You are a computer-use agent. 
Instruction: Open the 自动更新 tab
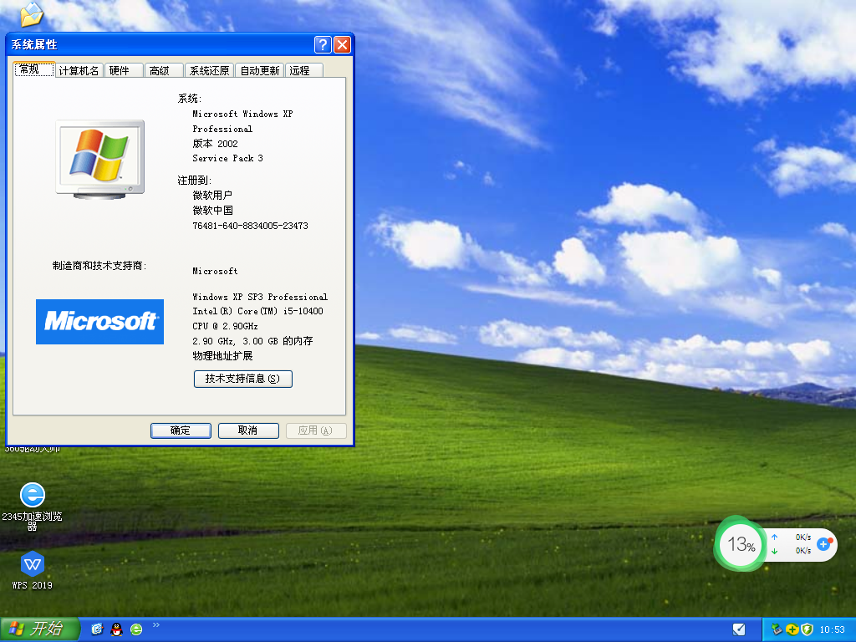point(259,70)
